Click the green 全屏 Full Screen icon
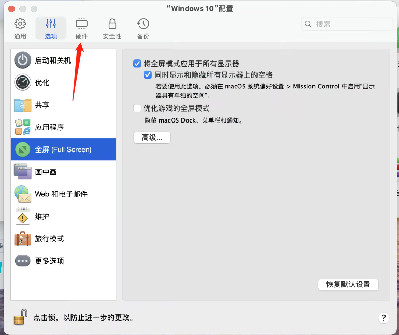This screenshot has height=335, width=399. 23,149
